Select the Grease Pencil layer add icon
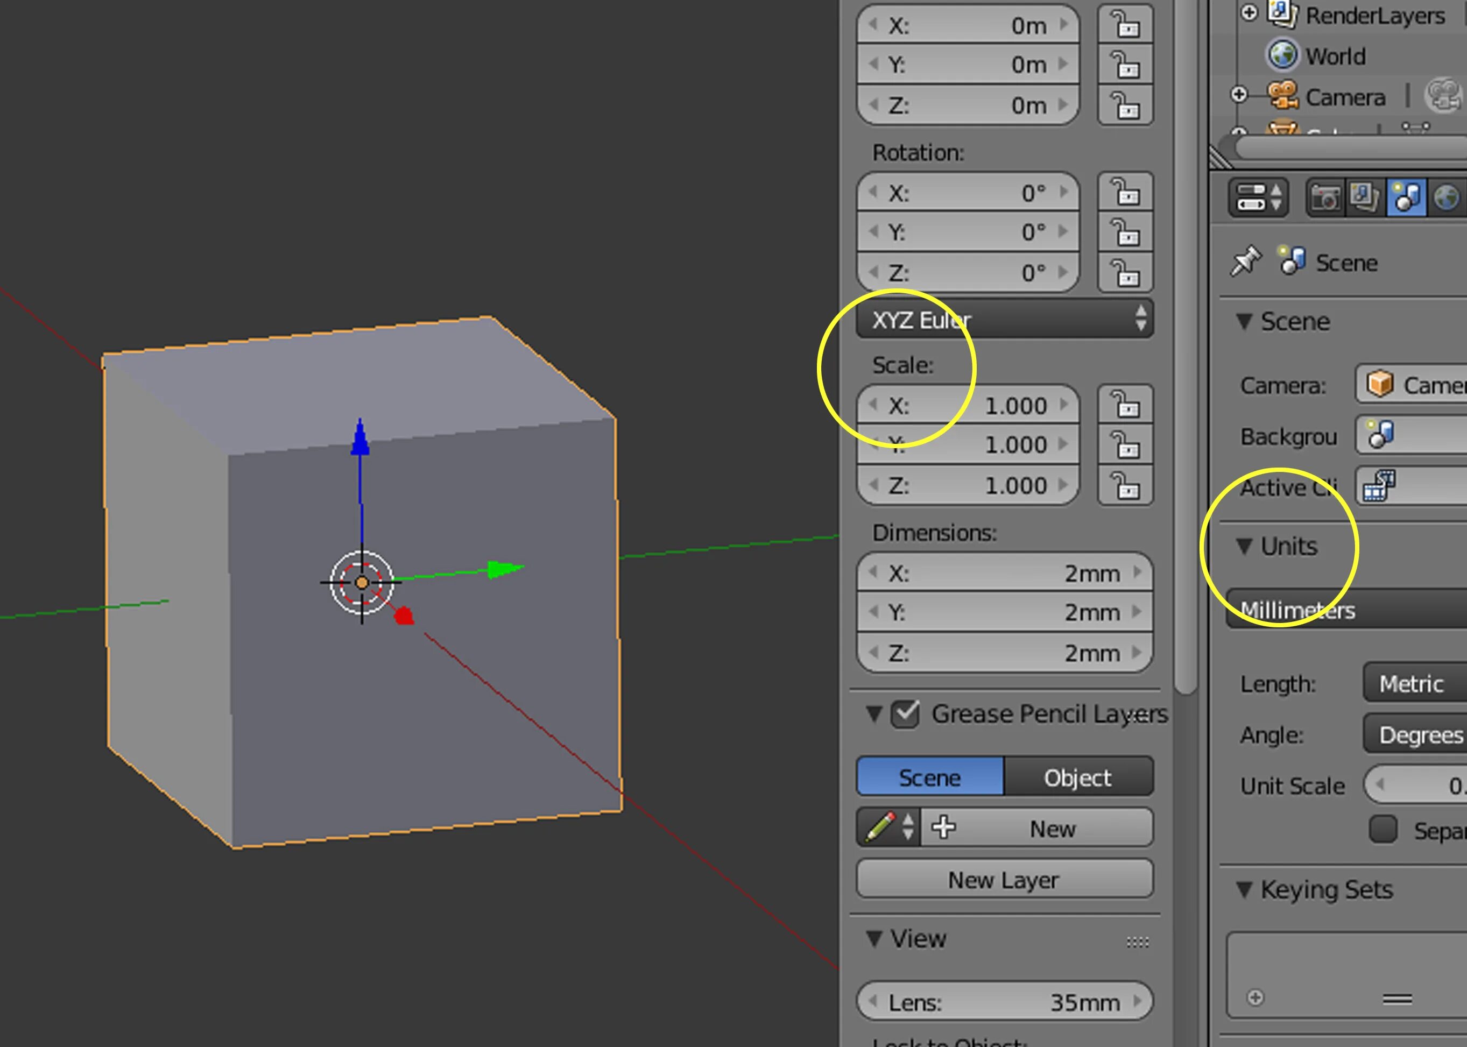The image size is (1467, 1047). (942, 825)
